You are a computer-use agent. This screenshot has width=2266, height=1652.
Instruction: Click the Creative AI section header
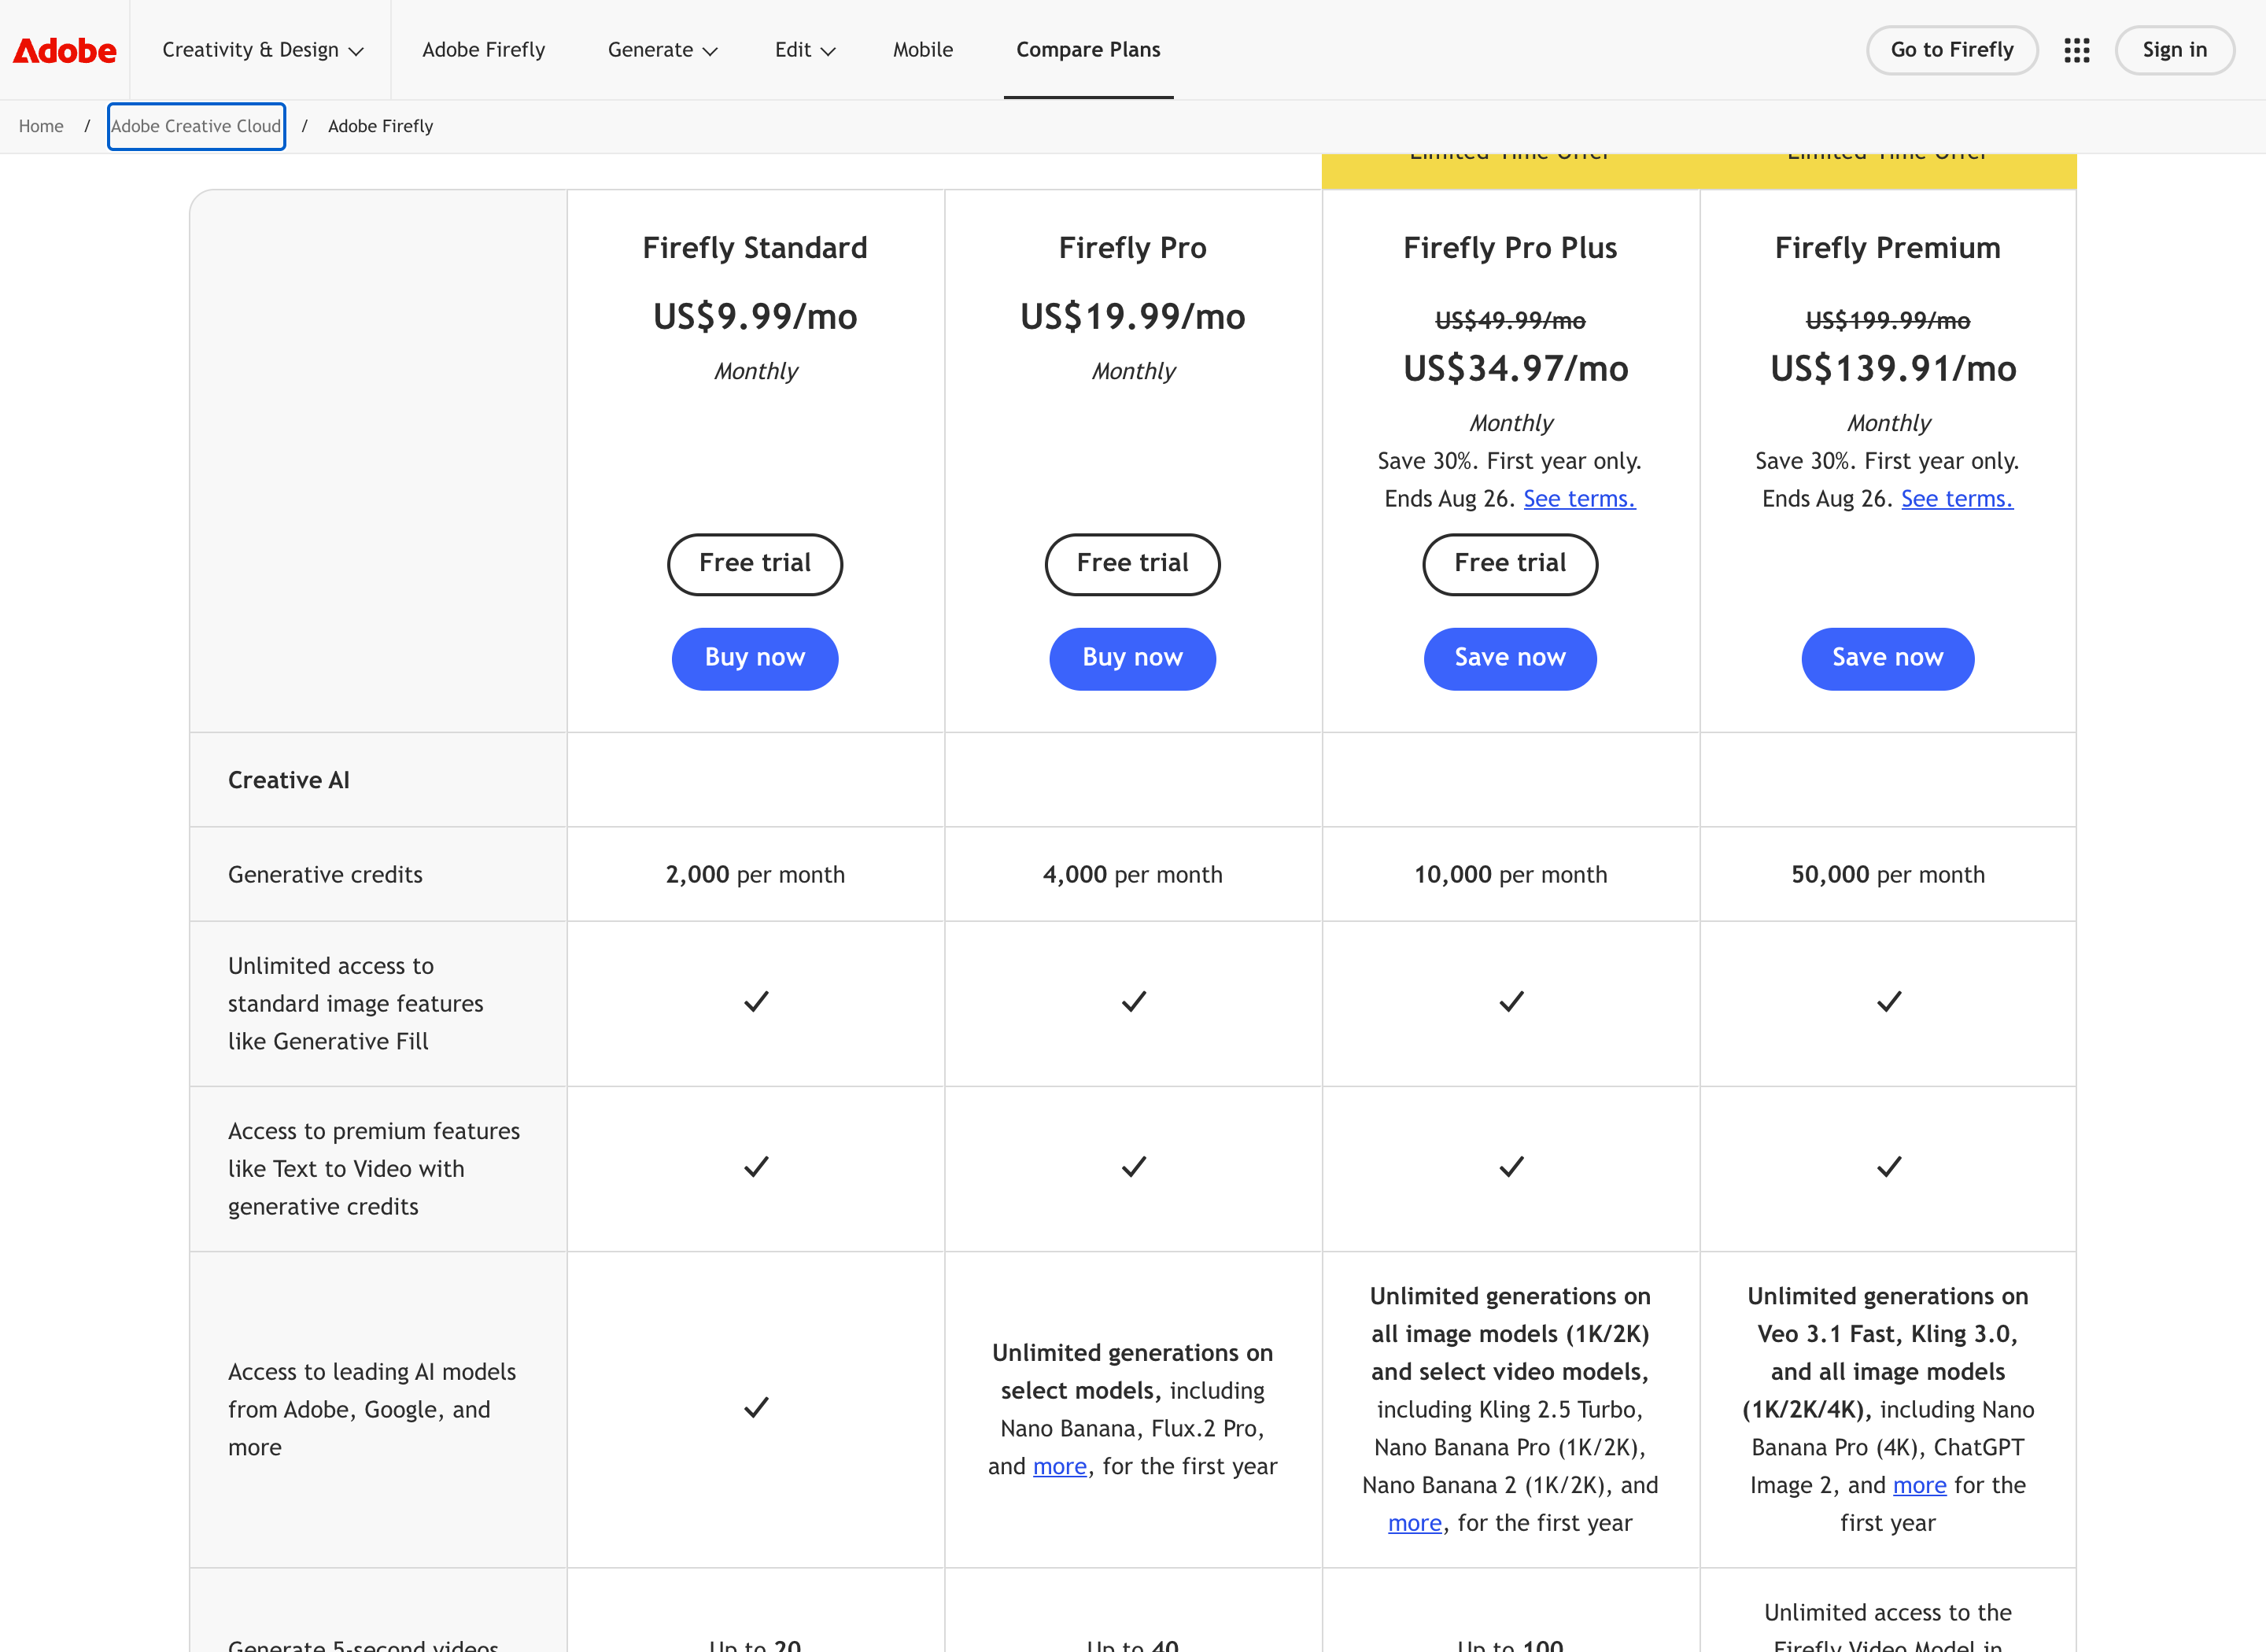[x=289, y=780]
